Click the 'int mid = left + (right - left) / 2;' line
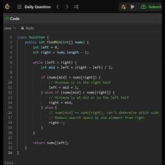Screen dimensions: 165x165 pyautogui.click(x=77, y=67)
